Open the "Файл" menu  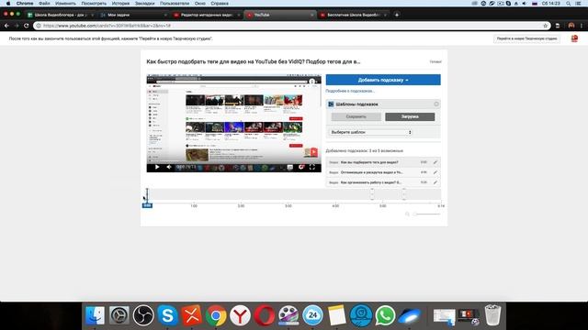click(x=44, y=4)
